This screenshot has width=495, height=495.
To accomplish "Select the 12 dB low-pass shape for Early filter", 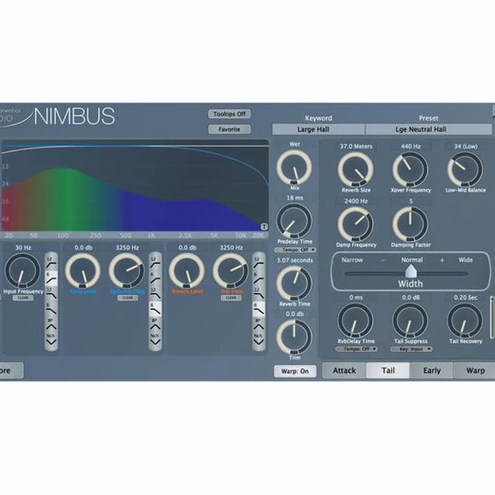I will tap(155, 294).
